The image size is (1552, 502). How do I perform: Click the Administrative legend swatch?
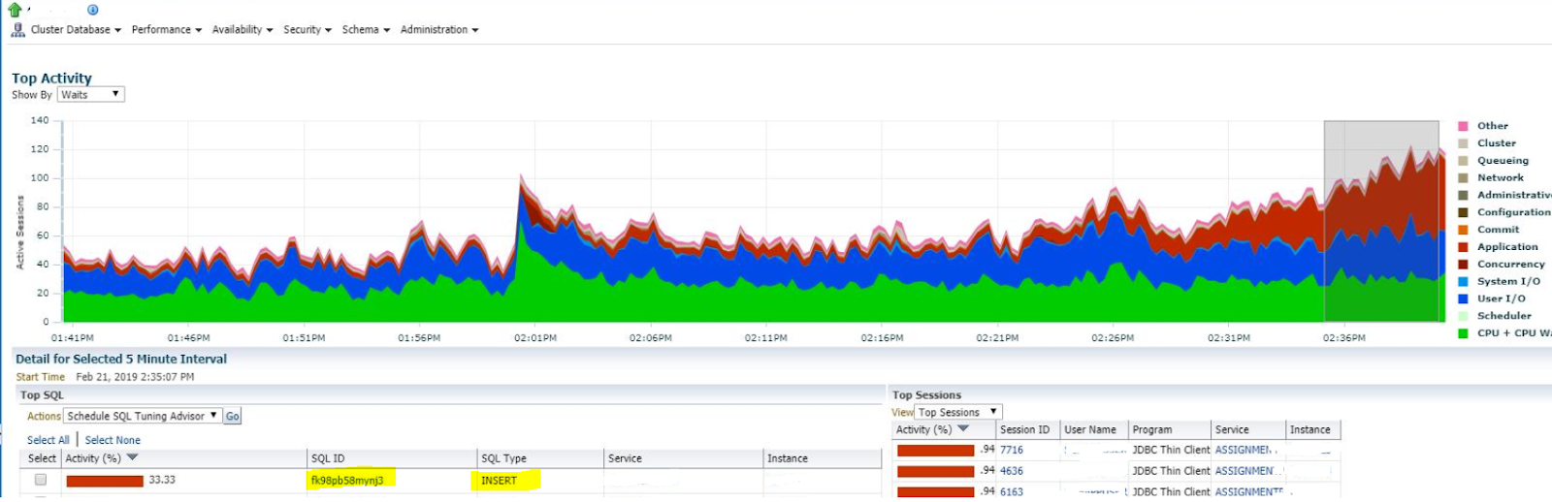1463,195
